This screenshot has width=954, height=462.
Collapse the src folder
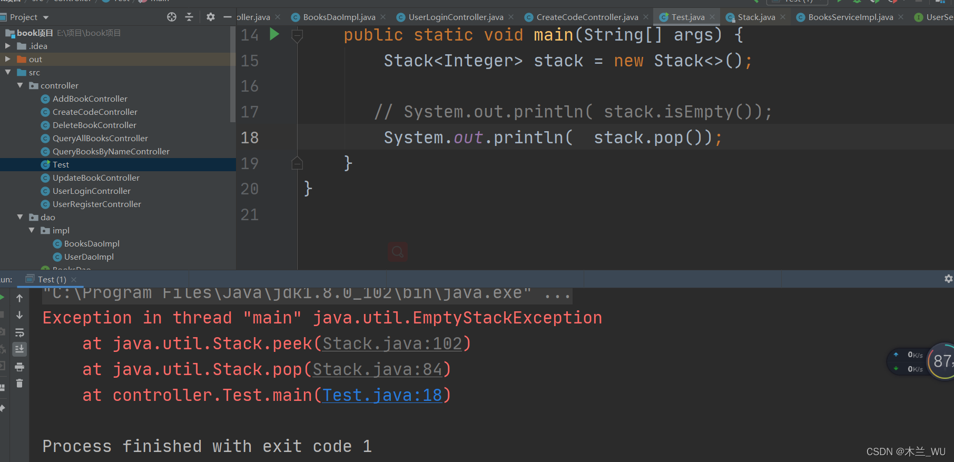8,72
